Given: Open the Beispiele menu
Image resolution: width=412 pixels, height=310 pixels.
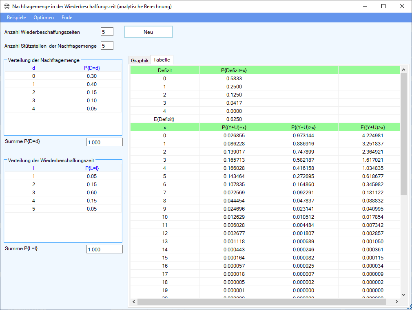Looking at the screenshot, I should point(16,18).
